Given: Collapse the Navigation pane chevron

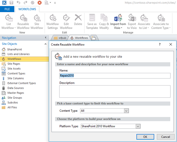Looking at the screenshot, I should pos(45,38).
